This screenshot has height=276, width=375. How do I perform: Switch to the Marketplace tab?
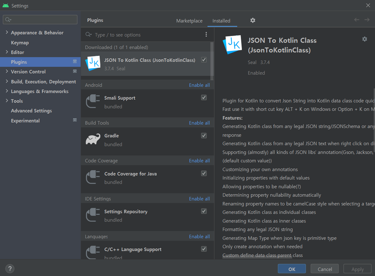(x=189, y=21)
